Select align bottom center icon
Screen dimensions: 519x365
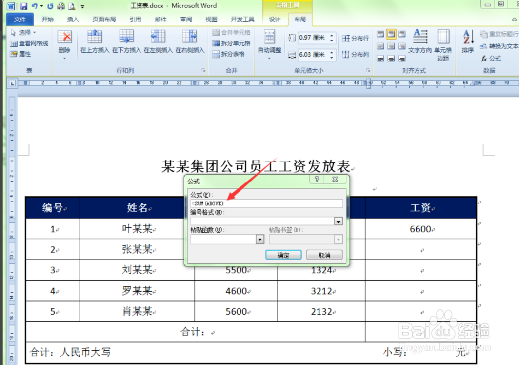(x=391, y=59)
